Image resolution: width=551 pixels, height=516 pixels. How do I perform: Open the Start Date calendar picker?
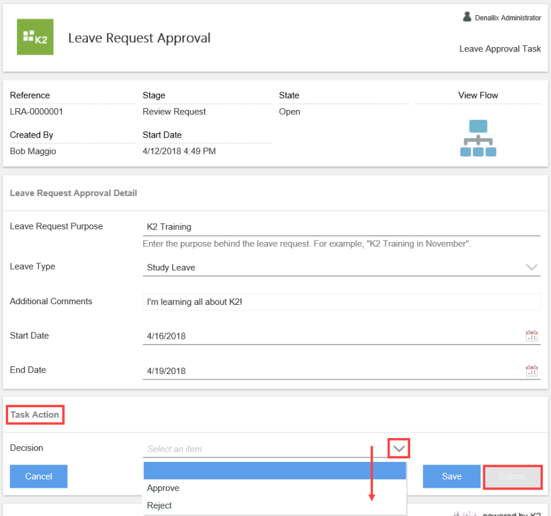[x=532, y=336]
